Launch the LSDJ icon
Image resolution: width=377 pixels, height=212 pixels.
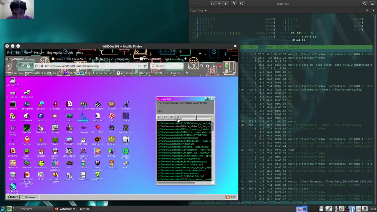(x=69, y=129)
